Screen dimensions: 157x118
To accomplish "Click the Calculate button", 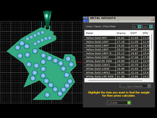I will (x=119, y=103).
